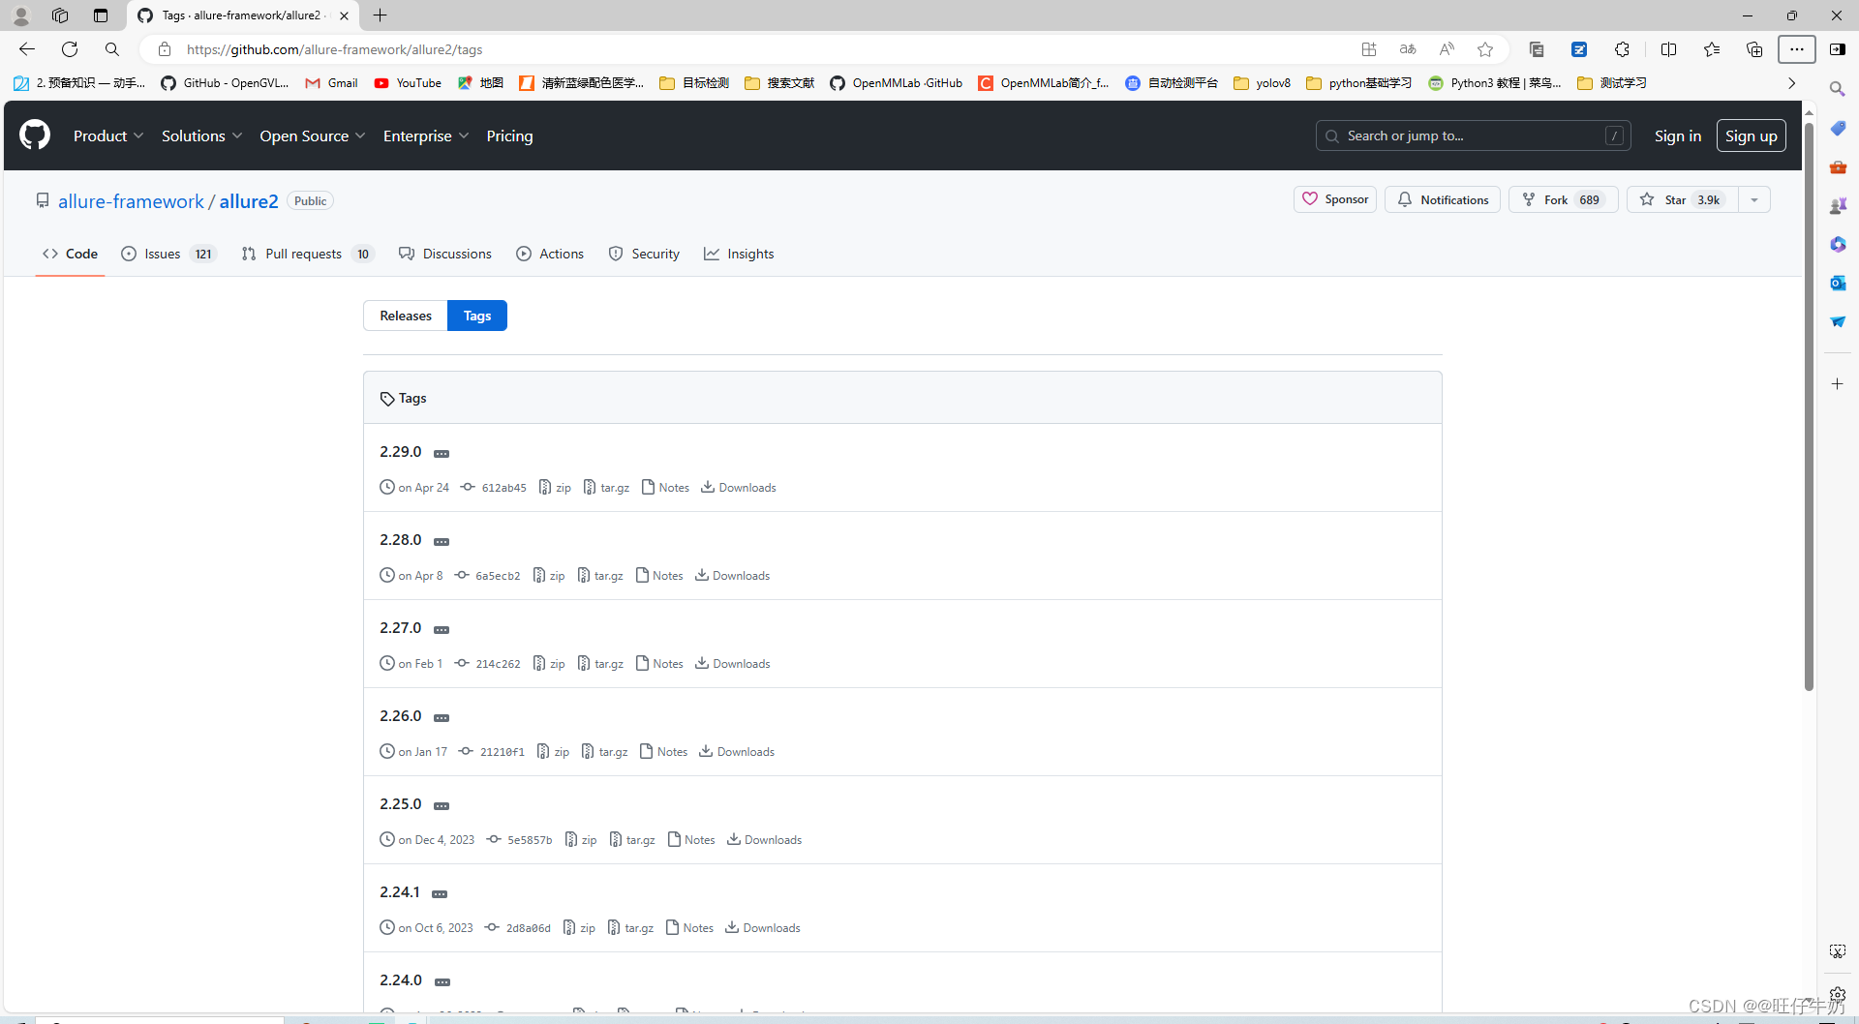Switch to the Issues tab
1859x1024 pixels.
(x=168, y=254)
